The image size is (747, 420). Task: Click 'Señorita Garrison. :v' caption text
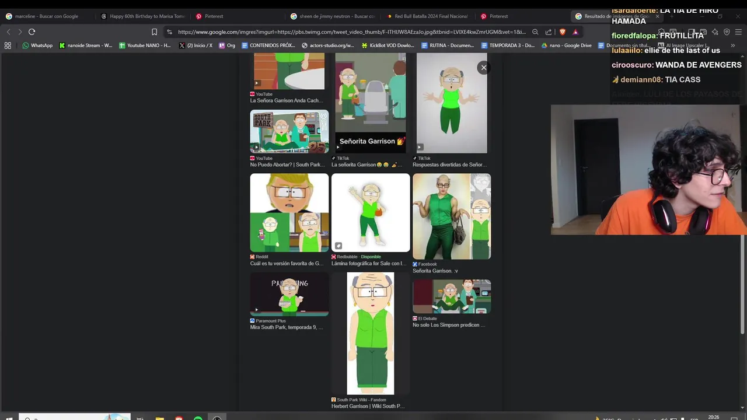[435, 271]
